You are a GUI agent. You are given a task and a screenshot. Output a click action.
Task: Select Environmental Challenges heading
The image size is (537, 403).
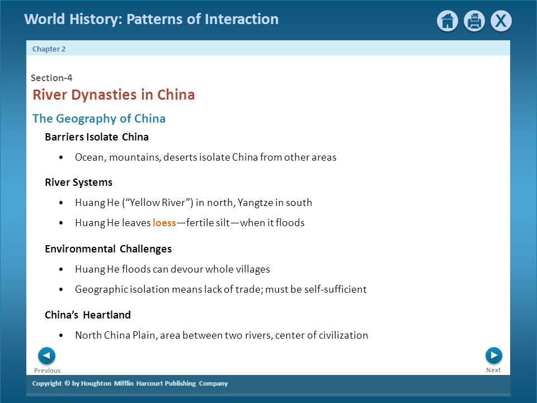pyautogui.click(x=108, y=249)
